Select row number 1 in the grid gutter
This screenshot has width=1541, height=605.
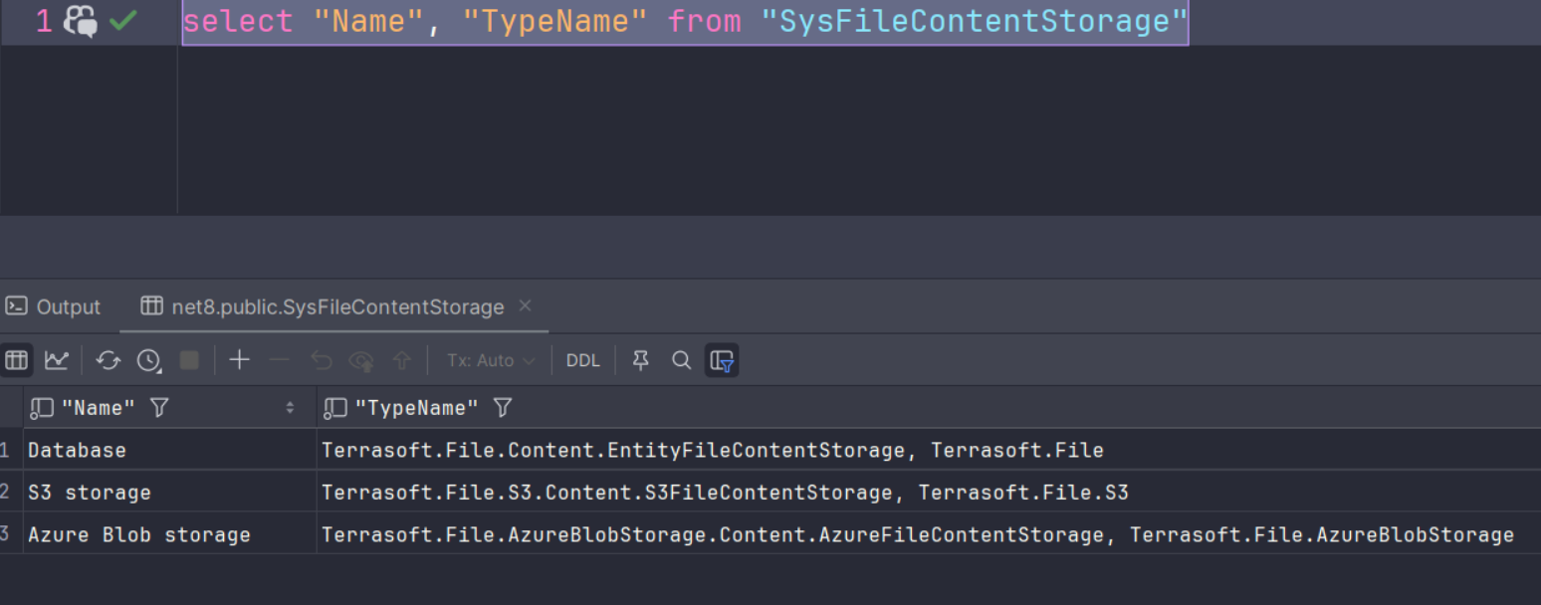(x=6, y=450)
